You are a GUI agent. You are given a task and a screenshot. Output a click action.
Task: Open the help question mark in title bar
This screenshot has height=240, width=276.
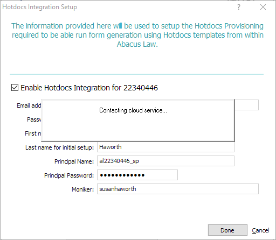tap(238, 7)
